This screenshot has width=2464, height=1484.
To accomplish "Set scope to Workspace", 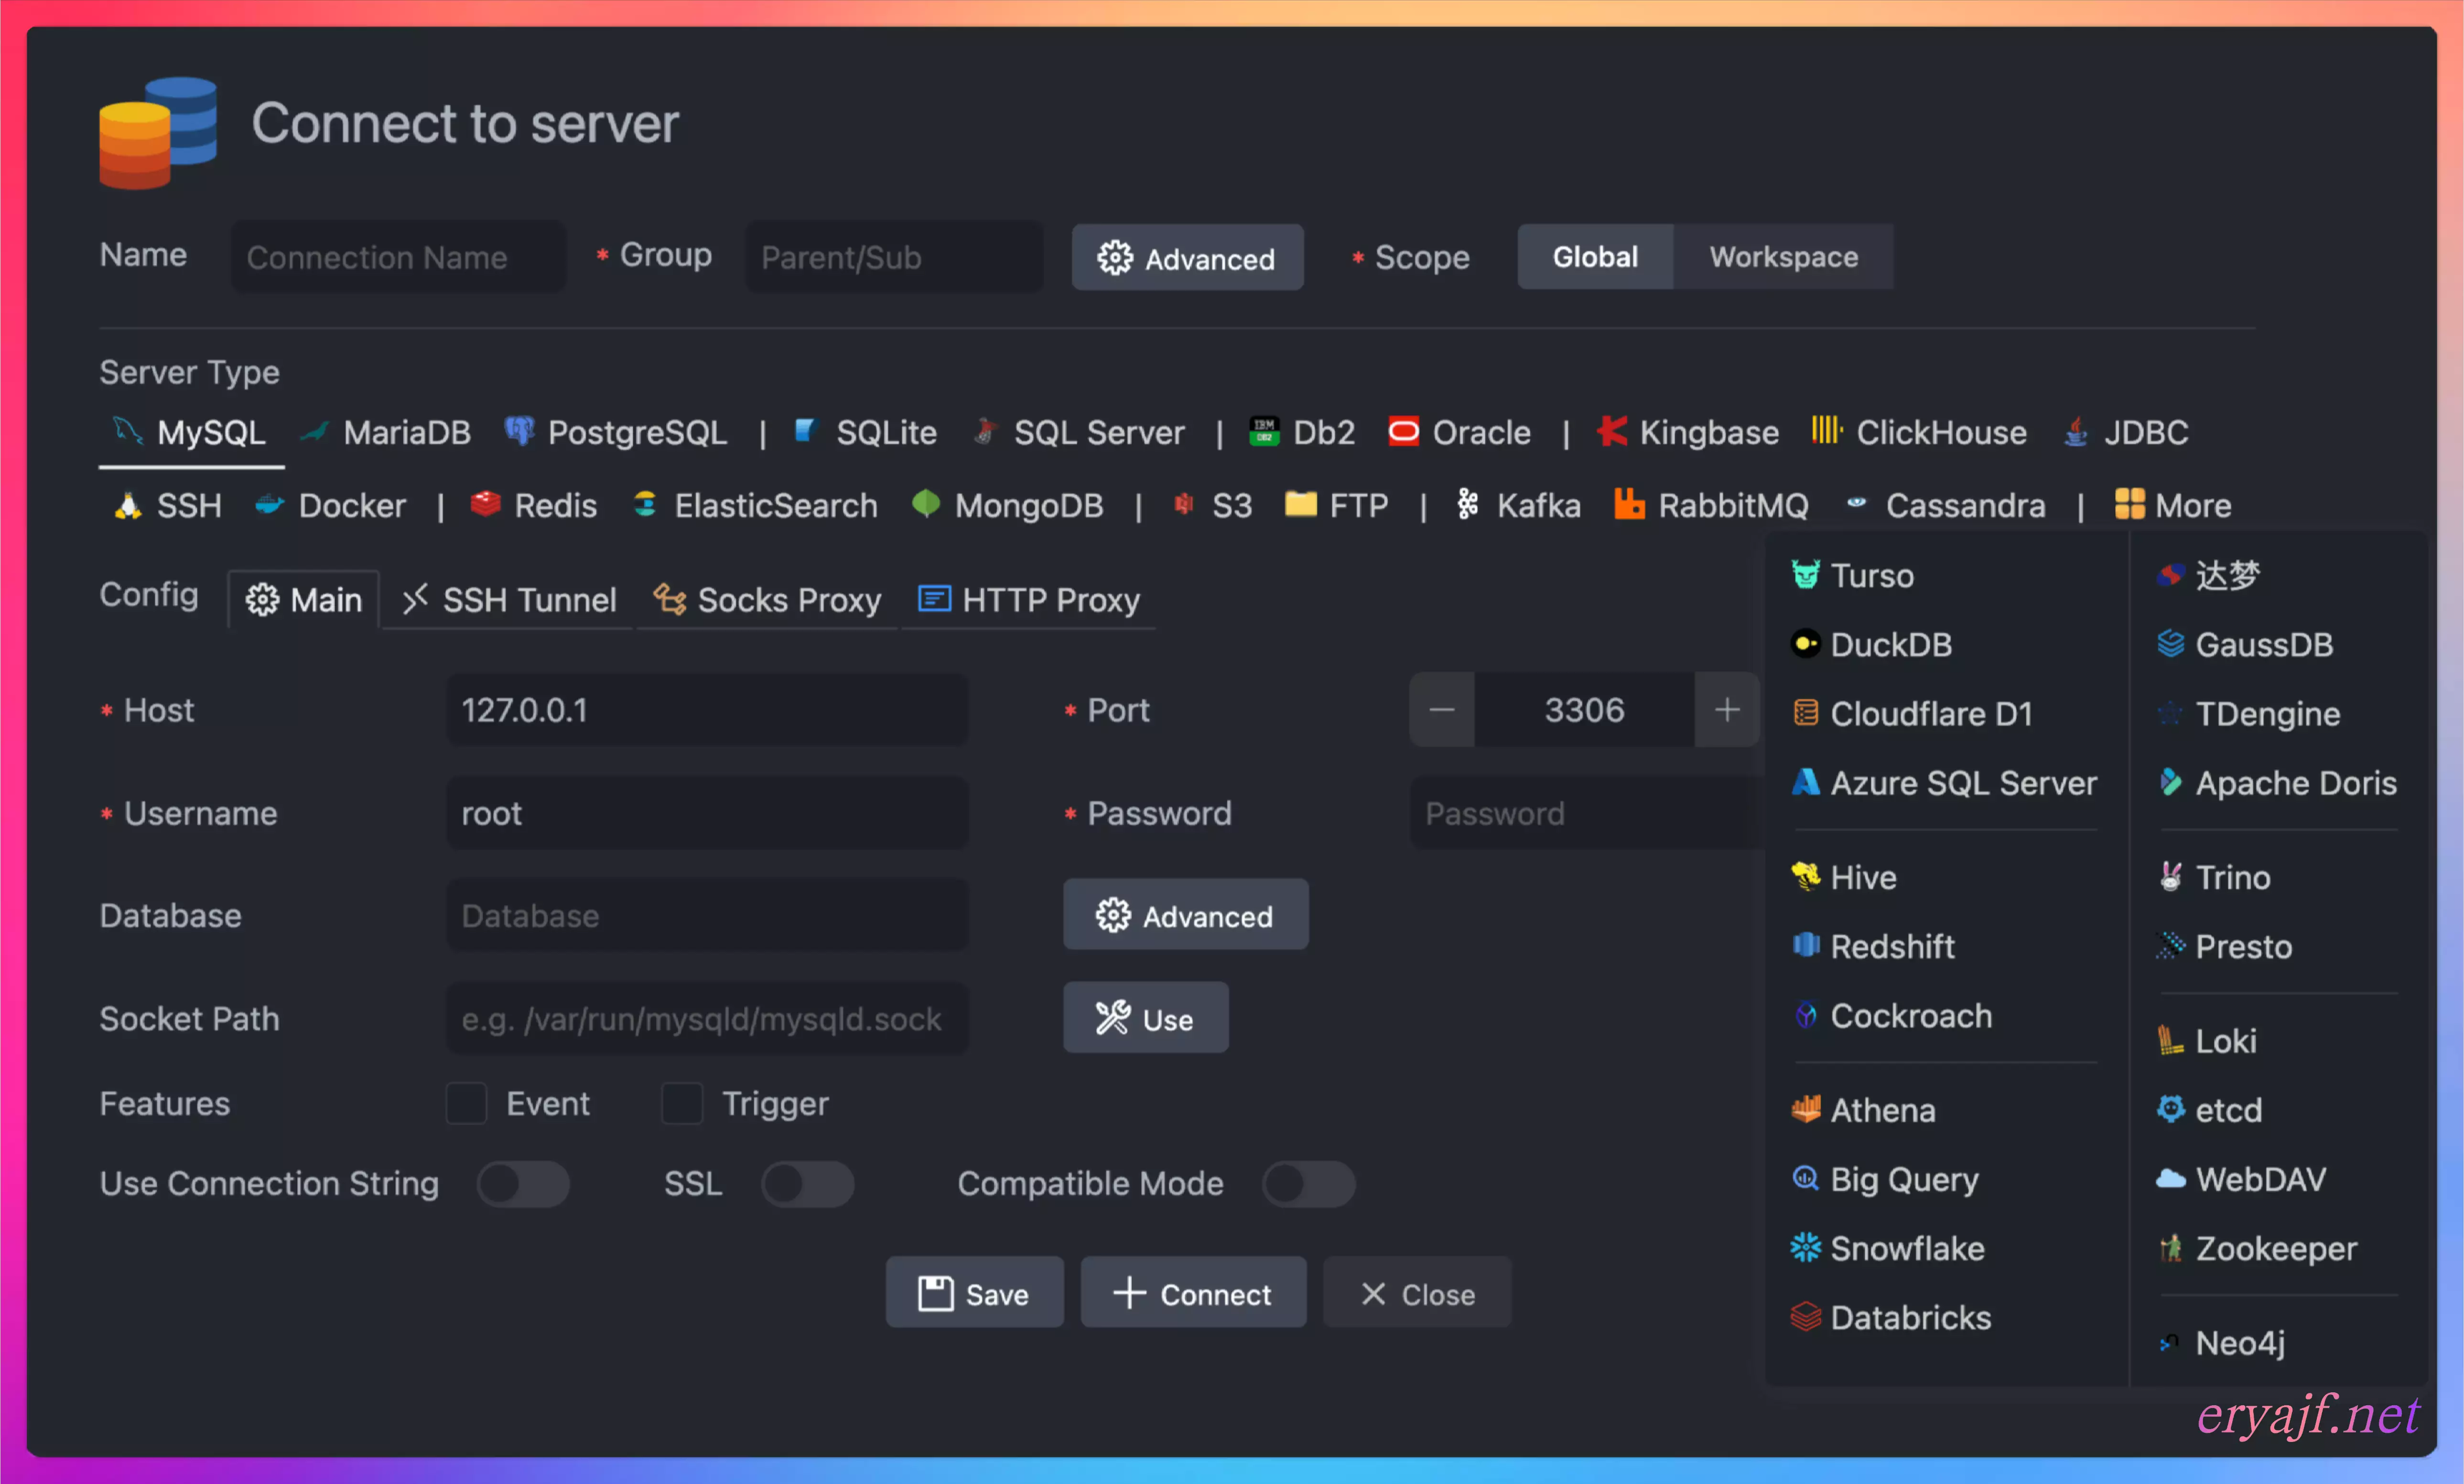I will (x=1783, y=257).
